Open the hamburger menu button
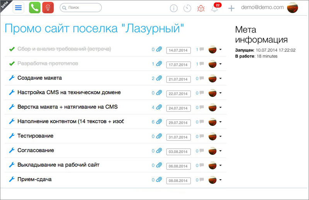 pos(19,8)
